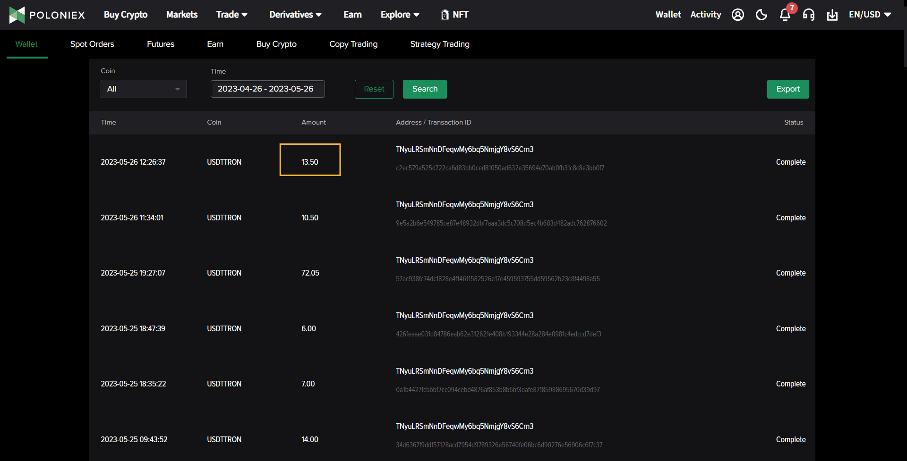
Task: Switch to the Copy Trading tab
Action: pos(353,44)
